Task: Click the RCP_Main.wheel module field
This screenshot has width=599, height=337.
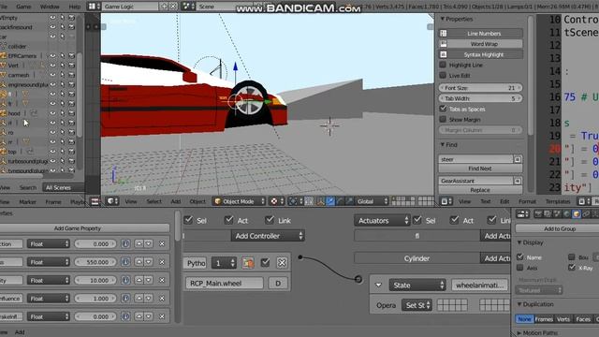Action: pos(225,283)
